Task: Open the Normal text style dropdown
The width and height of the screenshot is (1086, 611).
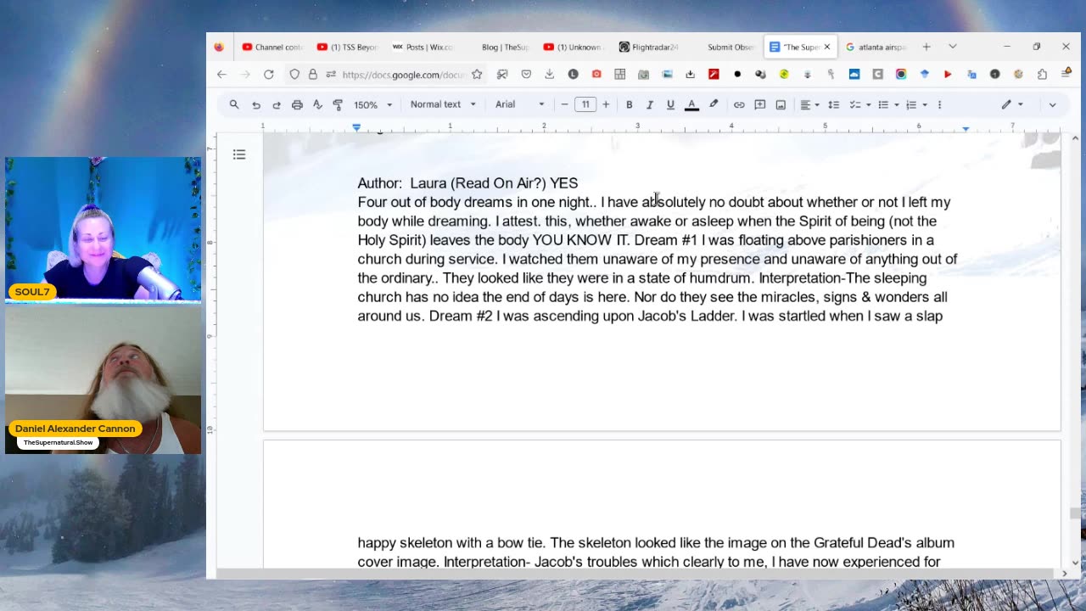Action: [443, 104]
